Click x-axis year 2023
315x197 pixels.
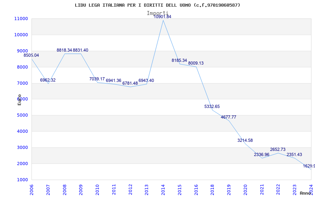pyautogui.click(x=295, y=190)
